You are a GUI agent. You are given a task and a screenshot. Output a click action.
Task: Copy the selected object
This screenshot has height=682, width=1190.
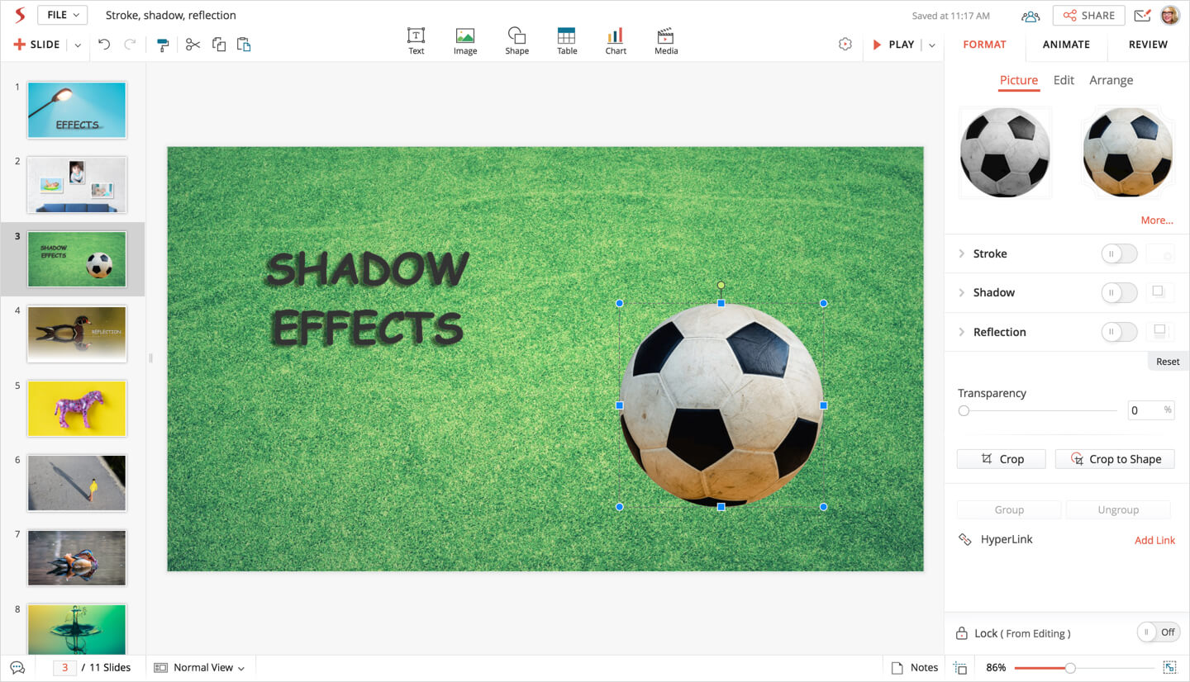[x=219, y=45]
